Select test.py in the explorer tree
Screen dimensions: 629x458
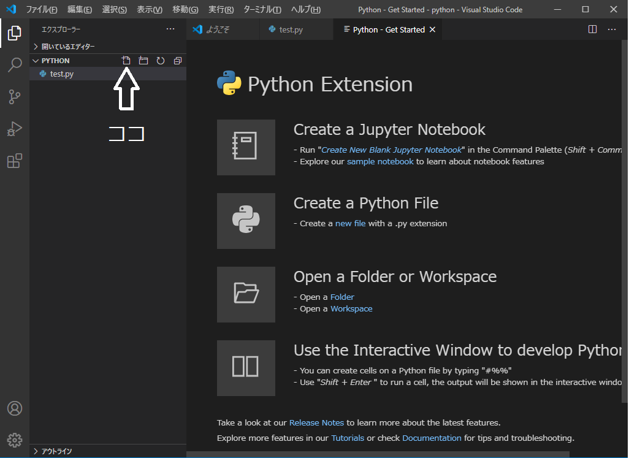click(x=107, y=74)
